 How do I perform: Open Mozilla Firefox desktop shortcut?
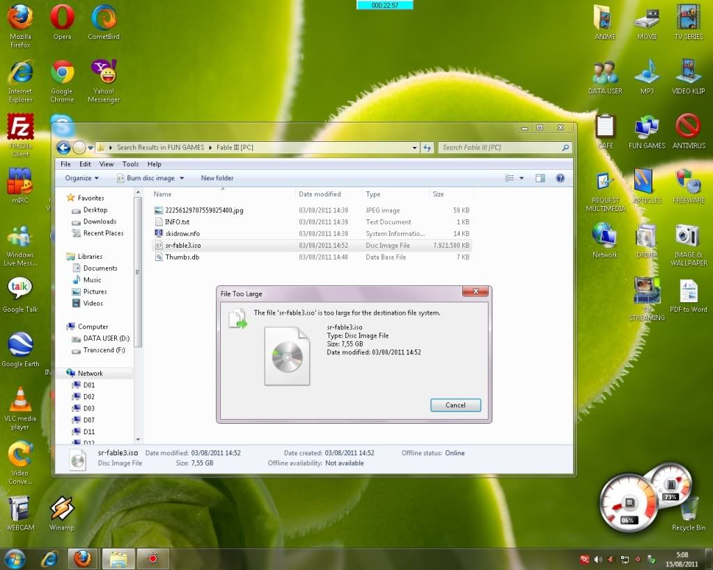(20, 26)
